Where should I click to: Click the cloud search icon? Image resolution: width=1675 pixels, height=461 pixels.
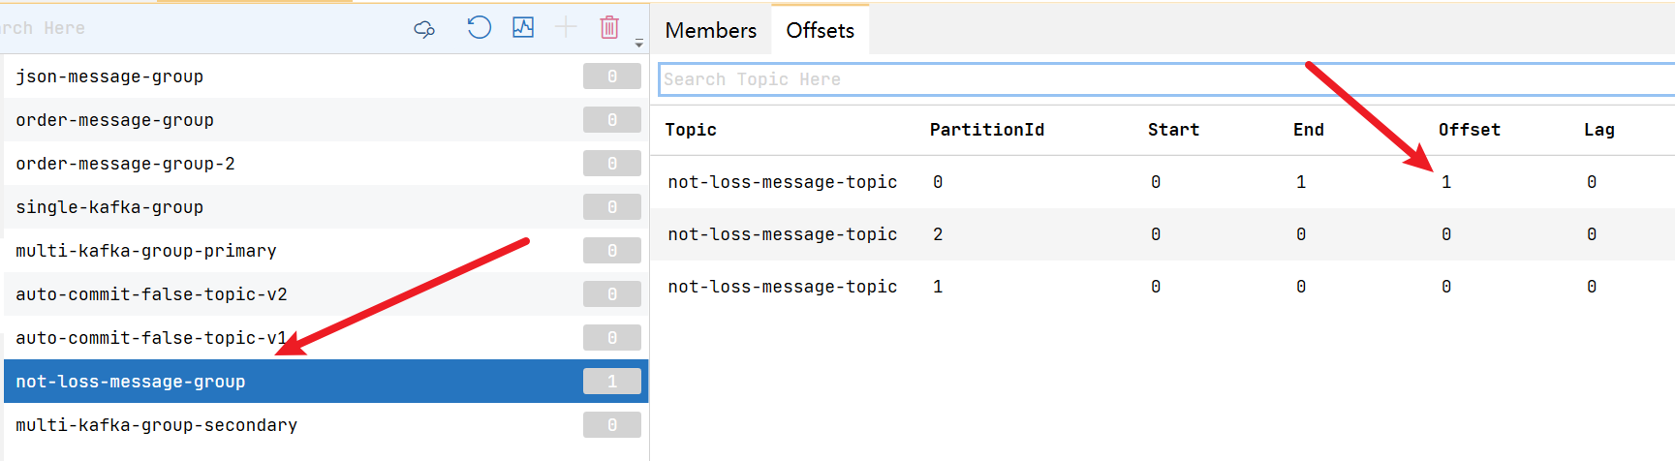coord(424,29)
